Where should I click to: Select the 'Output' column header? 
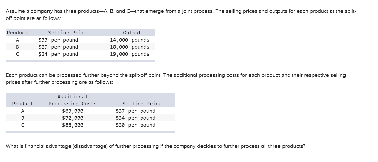(132, 33)
